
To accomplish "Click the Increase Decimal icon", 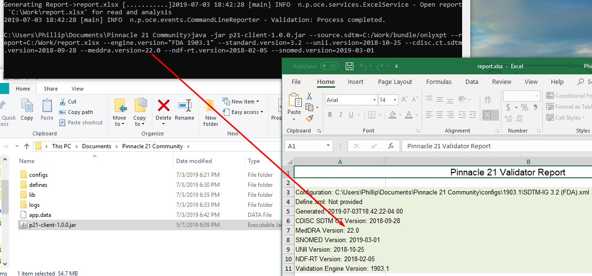I will 509,119.
